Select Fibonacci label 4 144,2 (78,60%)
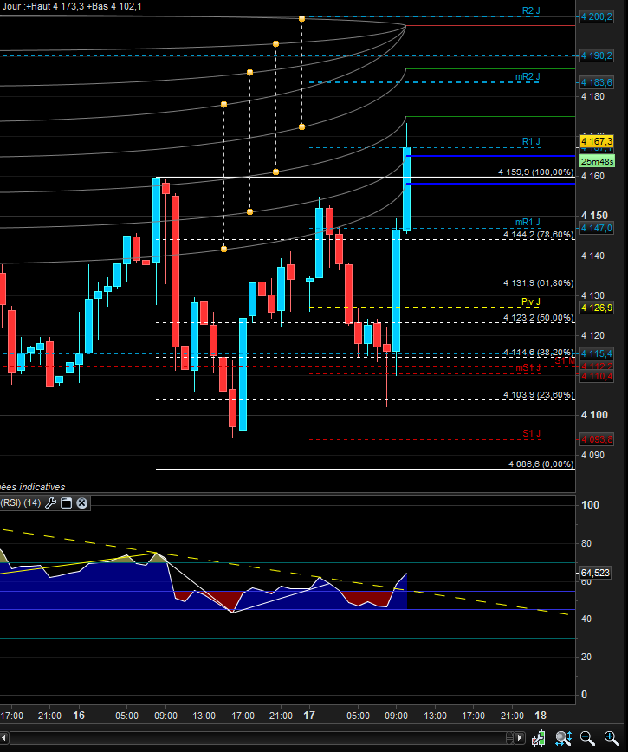628x752 pixels. 539,235
